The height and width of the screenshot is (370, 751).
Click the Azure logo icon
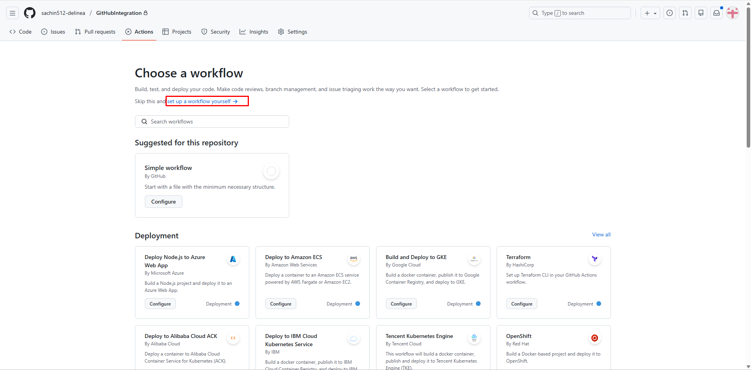point(233,259)
